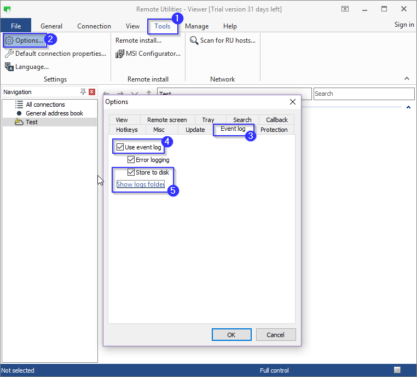Uncheck the Use event log checkbox
Viewport: 417px width, 377px height.
[x=120, y=147]
